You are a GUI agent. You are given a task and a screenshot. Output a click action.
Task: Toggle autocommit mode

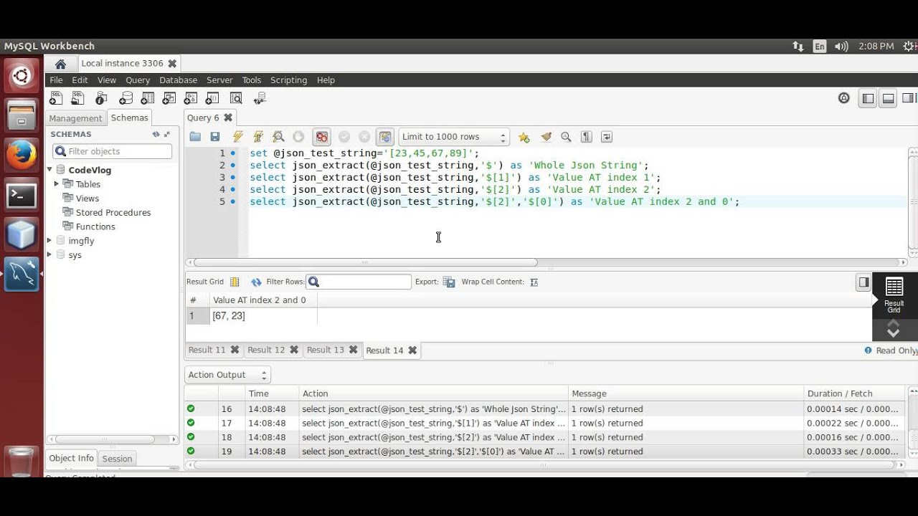[386, 137]
